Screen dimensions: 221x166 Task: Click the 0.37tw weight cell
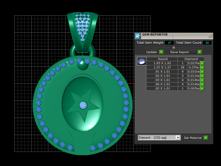point(194,67)
